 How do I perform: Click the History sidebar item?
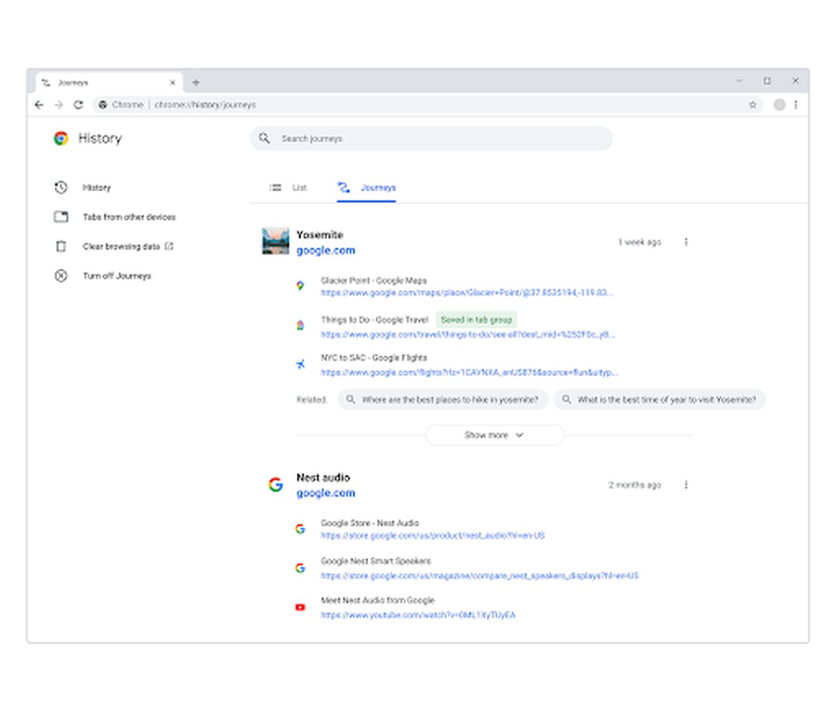click(x=97, y=188)
